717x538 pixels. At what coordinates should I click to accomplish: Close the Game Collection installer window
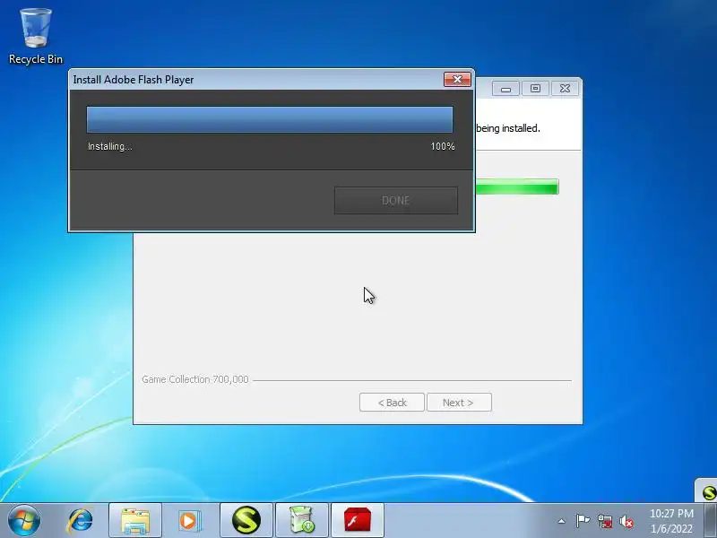(566, 89)
